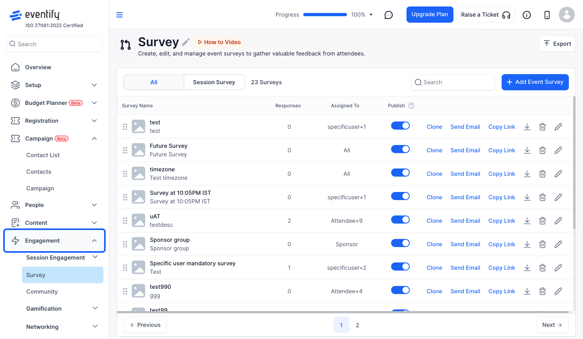Screen dimensions: 583x339
Task: Open the hamburger menu icon
Action: click(x=119, y=15)
